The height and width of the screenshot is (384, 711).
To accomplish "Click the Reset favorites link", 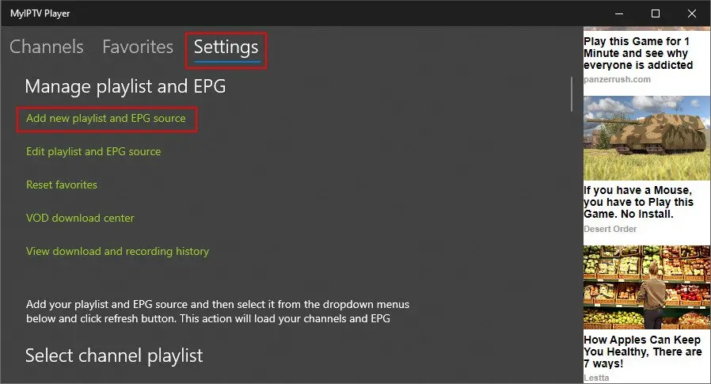I will 62,184.
